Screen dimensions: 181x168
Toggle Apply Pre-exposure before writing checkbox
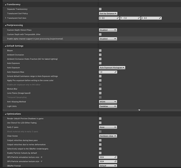click(100, 80)
